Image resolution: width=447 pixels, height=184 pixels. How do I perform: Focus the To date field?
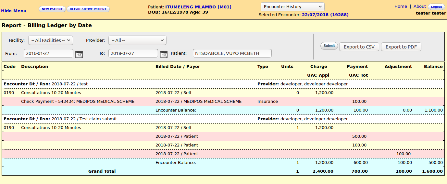click(133, 53)
